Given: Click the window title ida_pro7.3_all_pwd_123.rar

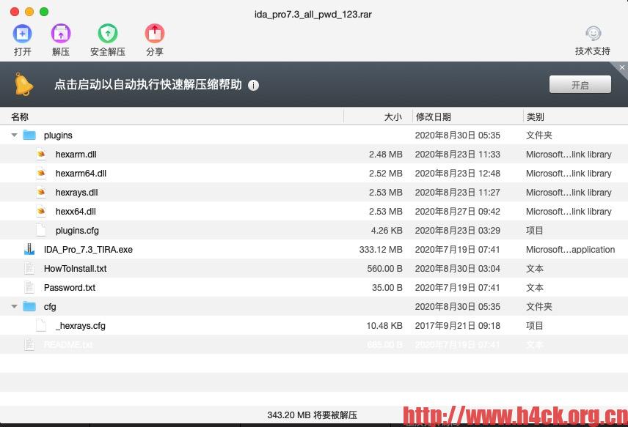Looking at the screenshot, I should tap(313, 15).
